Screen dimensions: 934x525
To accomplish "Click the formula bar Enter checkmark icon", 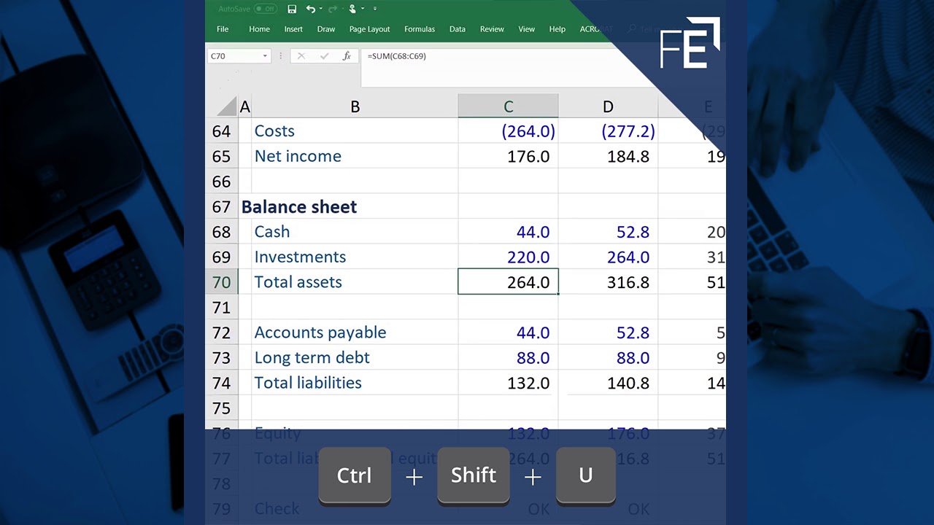I will 323,56.
